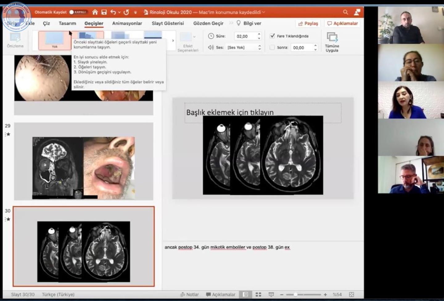Show more ribbon tabs with the double chevron
Screen dimensions: 444x301
coord(231,23)
